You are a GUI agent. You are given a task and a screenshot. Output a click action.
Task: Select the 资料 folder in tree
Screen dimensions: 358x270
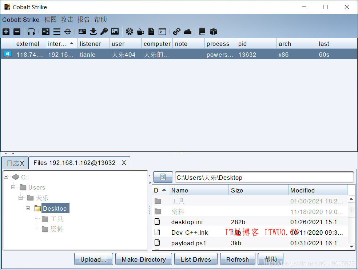tap(57, 229)
